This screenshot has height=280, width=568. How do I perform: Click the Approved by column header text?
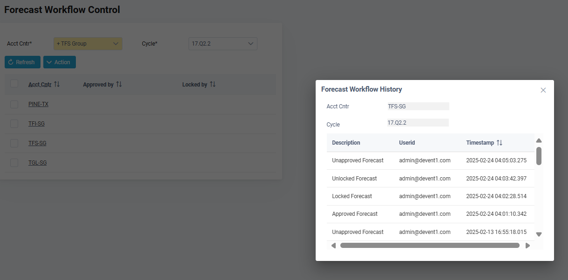click(x=98, y=85)
